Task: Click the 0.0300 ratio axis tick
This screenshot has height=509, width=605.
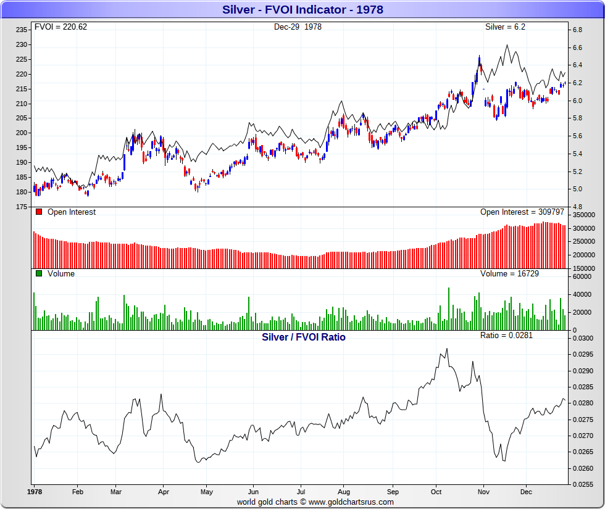Action: tap(583, 339)
